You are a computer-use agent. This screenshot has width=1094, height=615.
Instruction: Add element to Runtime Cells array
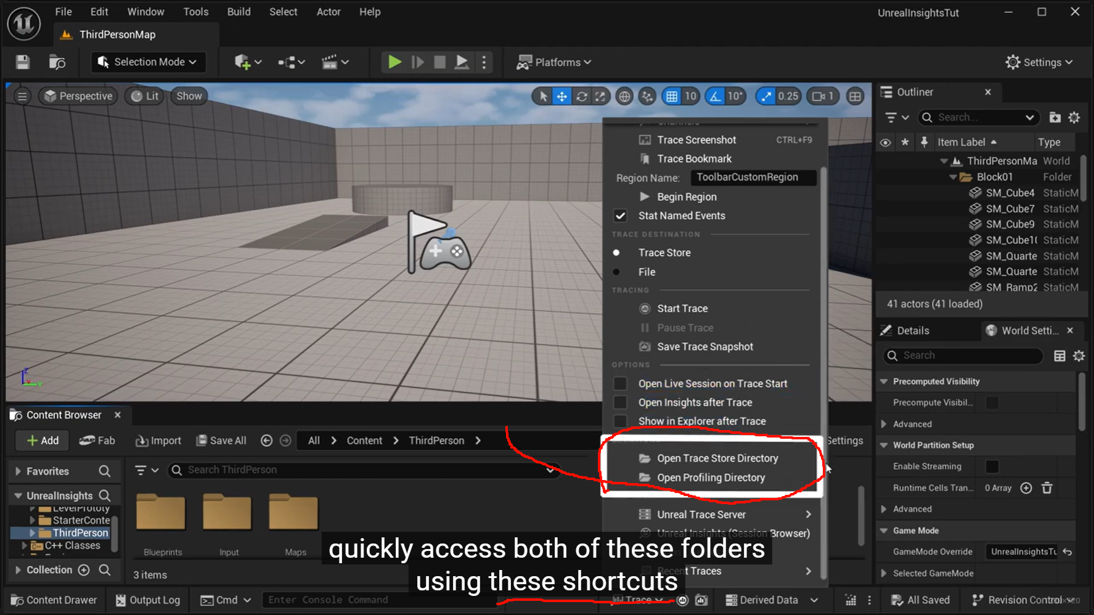pos(1026,488)
